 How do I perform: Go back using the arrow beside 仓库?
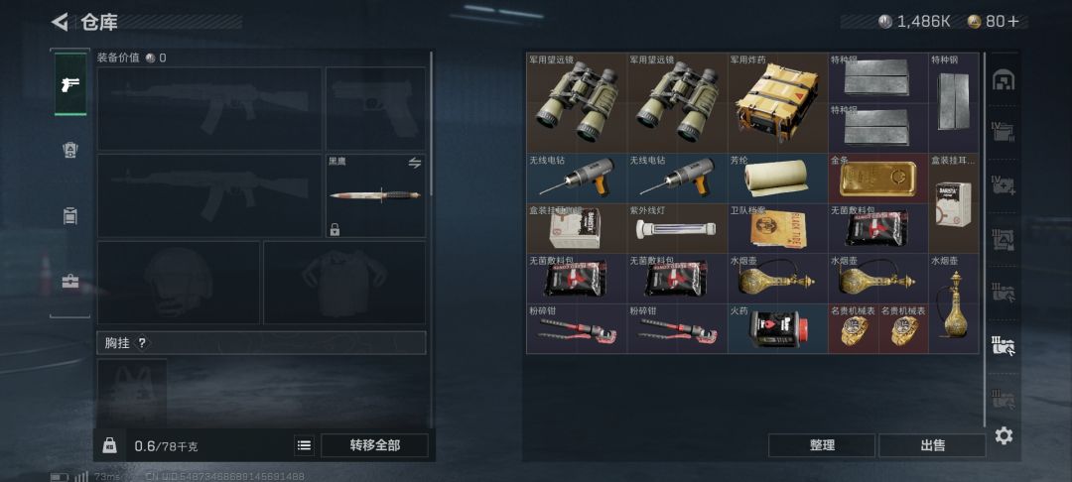(x=61, y=22)
